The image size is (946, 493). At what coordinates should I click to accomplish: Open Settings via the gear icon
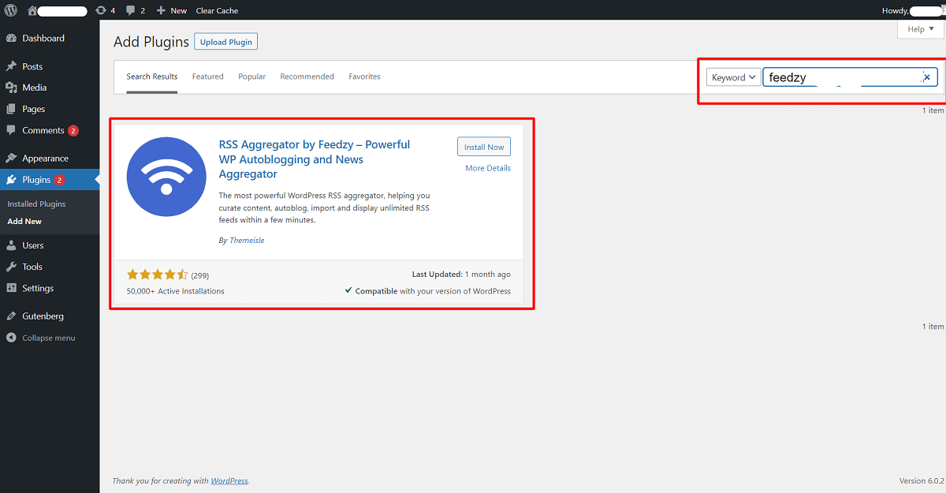pyautogui.click(x=13, y=288)
